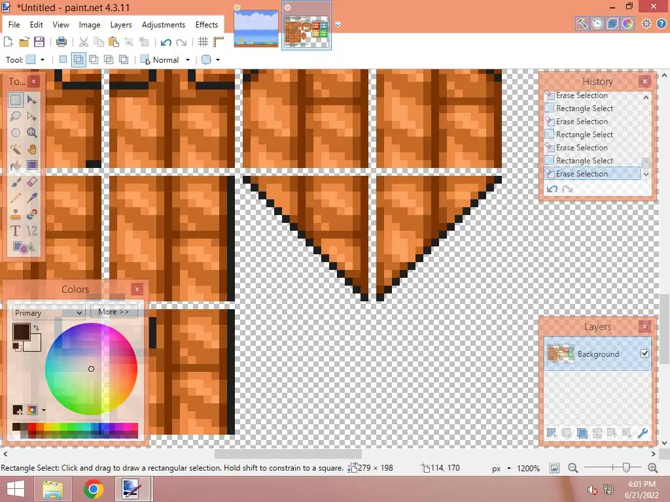
Task: Click the Print toolbar icon
Action: coord(62,42)
